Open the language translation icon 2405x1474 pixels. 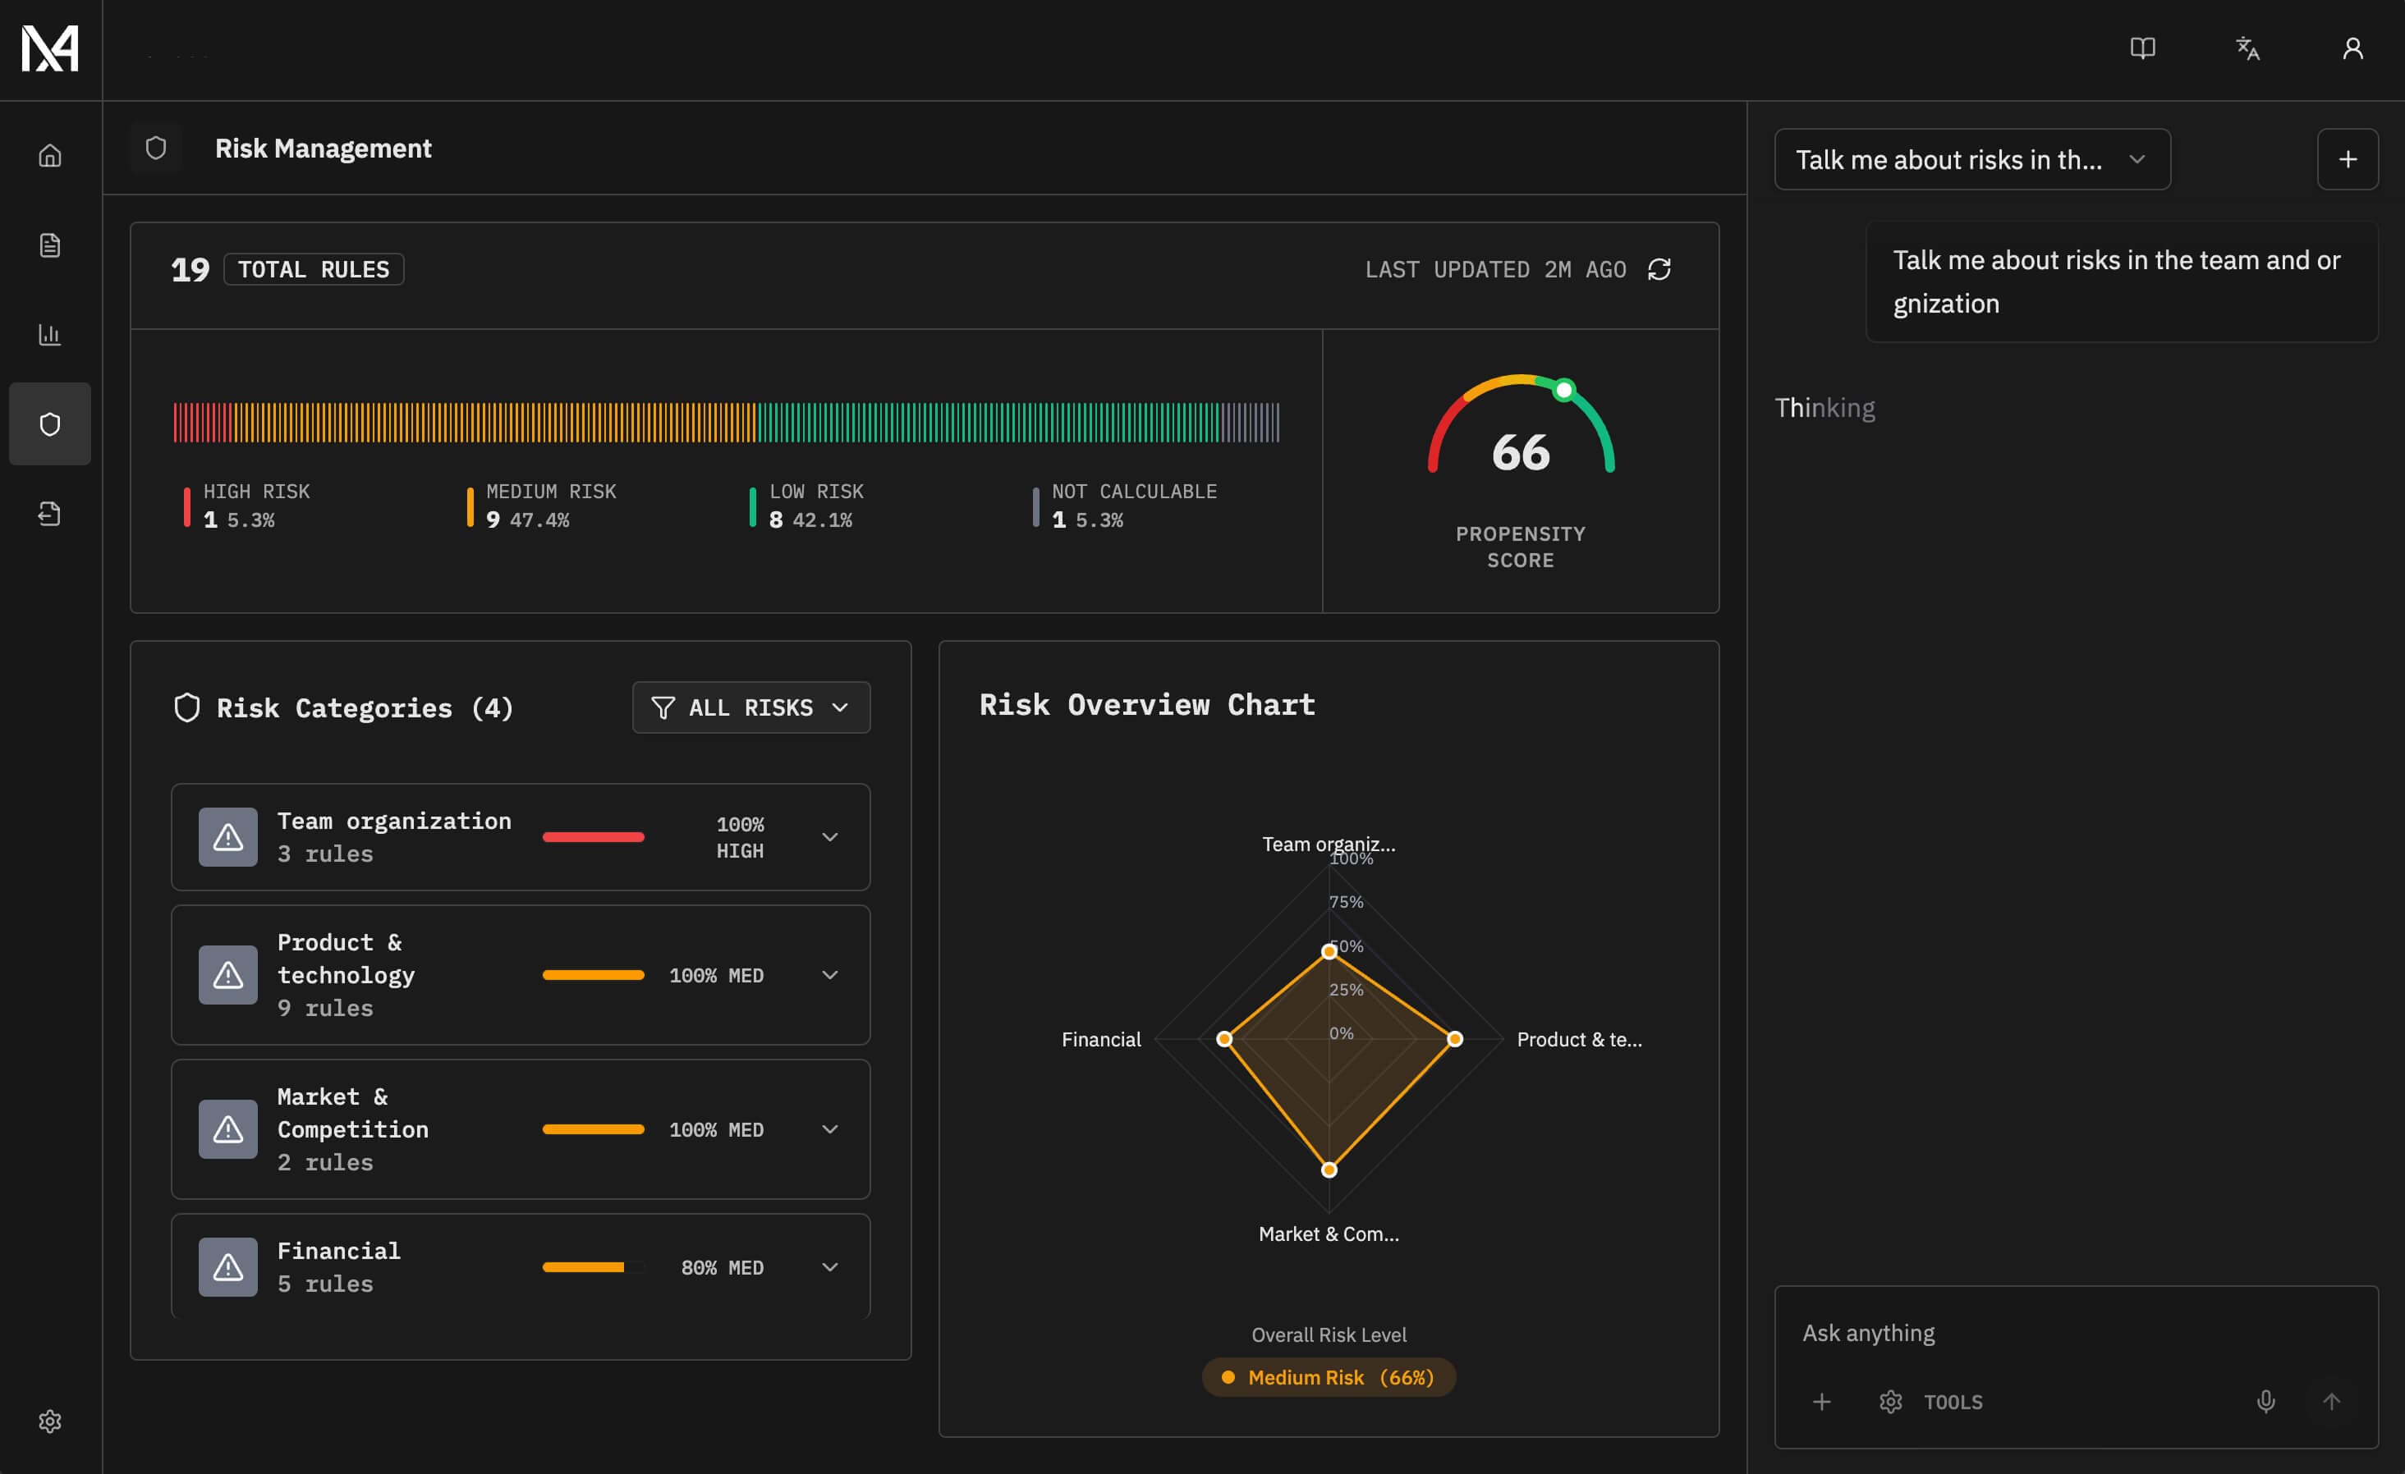coord(2247,48)
